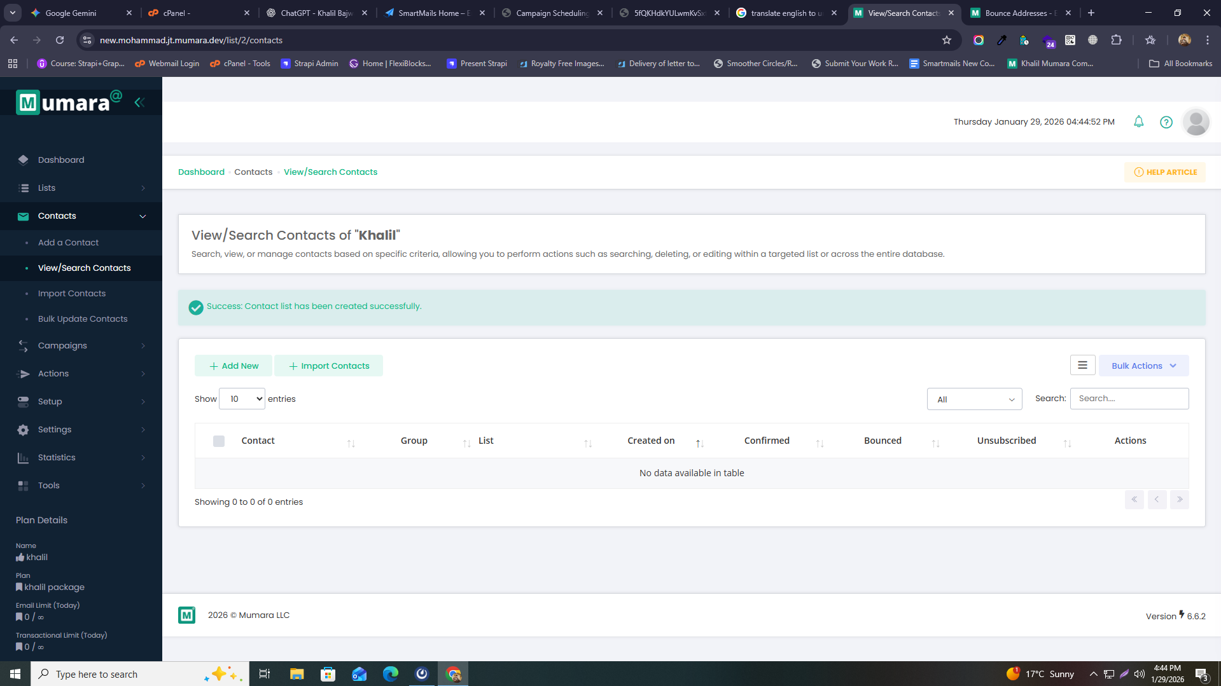Open the user profile avatar

click(x=1196, y=122)
